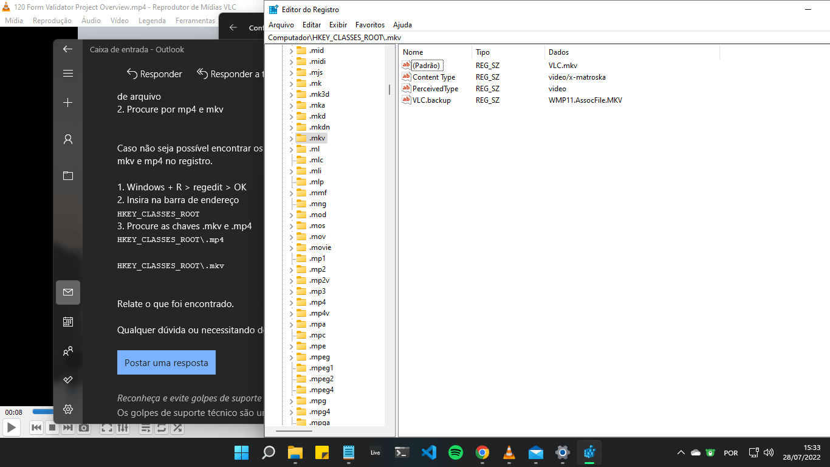Open Mídia menu in VLC
This screenshot has width=830, height=467.
point(14,21)
